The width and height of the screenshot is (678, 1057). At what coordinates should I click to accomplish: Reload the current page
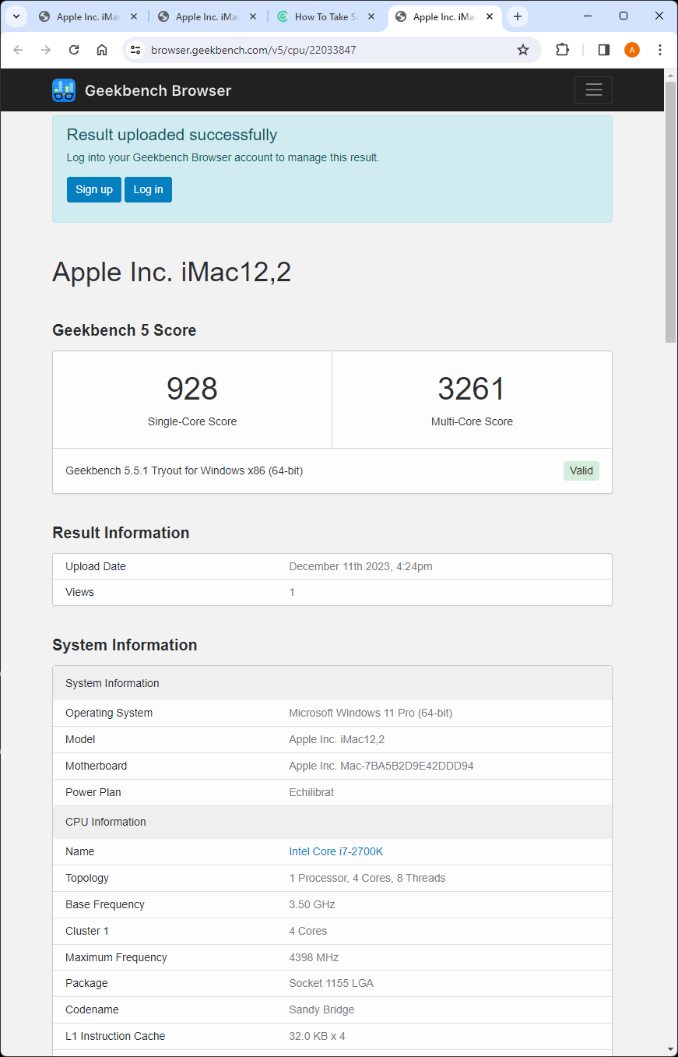click(74, 50)
